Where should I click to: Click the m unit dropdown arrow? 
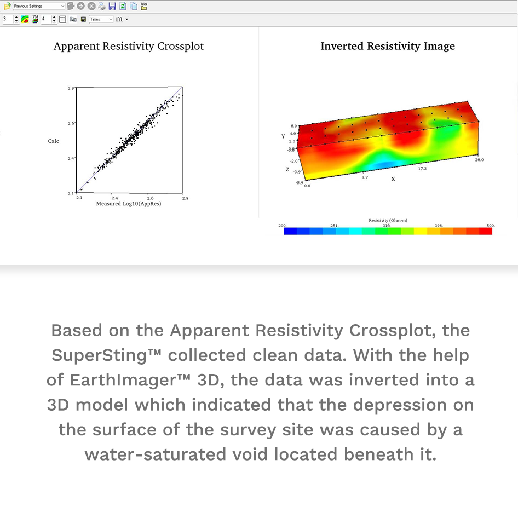tap(127, 20)
